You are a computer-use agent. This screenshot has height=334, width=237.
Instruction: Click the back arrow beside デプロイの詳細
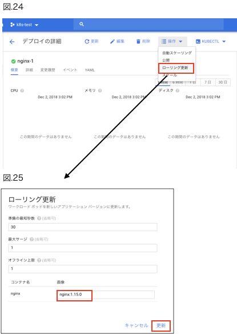pyautogui.click(x=12, y=42)
